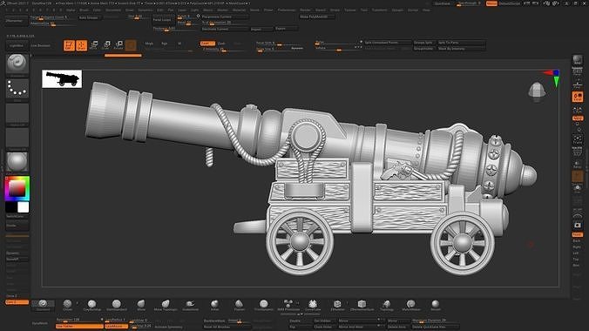Click Decimate Current button
589x331 pixels.
pyautogui.click(x=225, y=29)
